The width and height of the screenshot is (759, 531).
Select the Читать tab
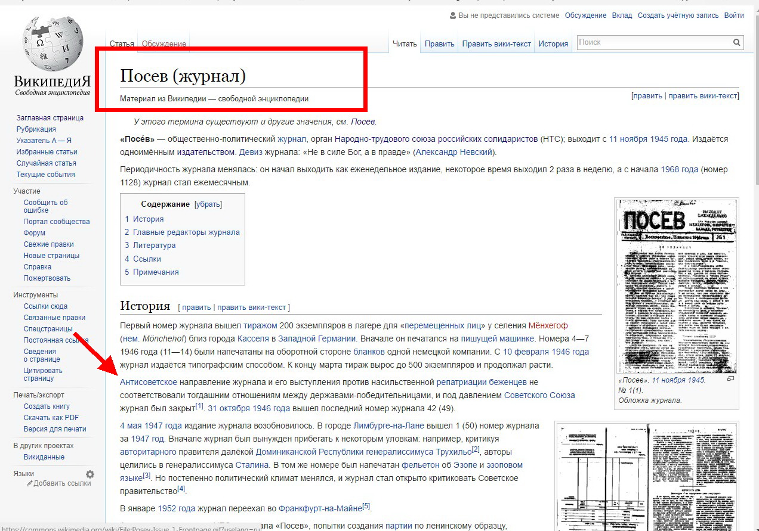[405, 44]
